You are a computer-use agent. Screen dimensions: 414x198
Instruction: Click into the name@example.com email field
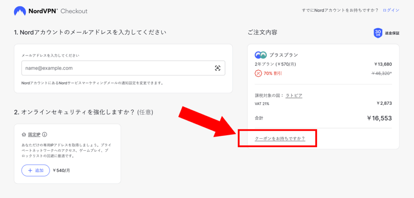(x=123, y=68)
